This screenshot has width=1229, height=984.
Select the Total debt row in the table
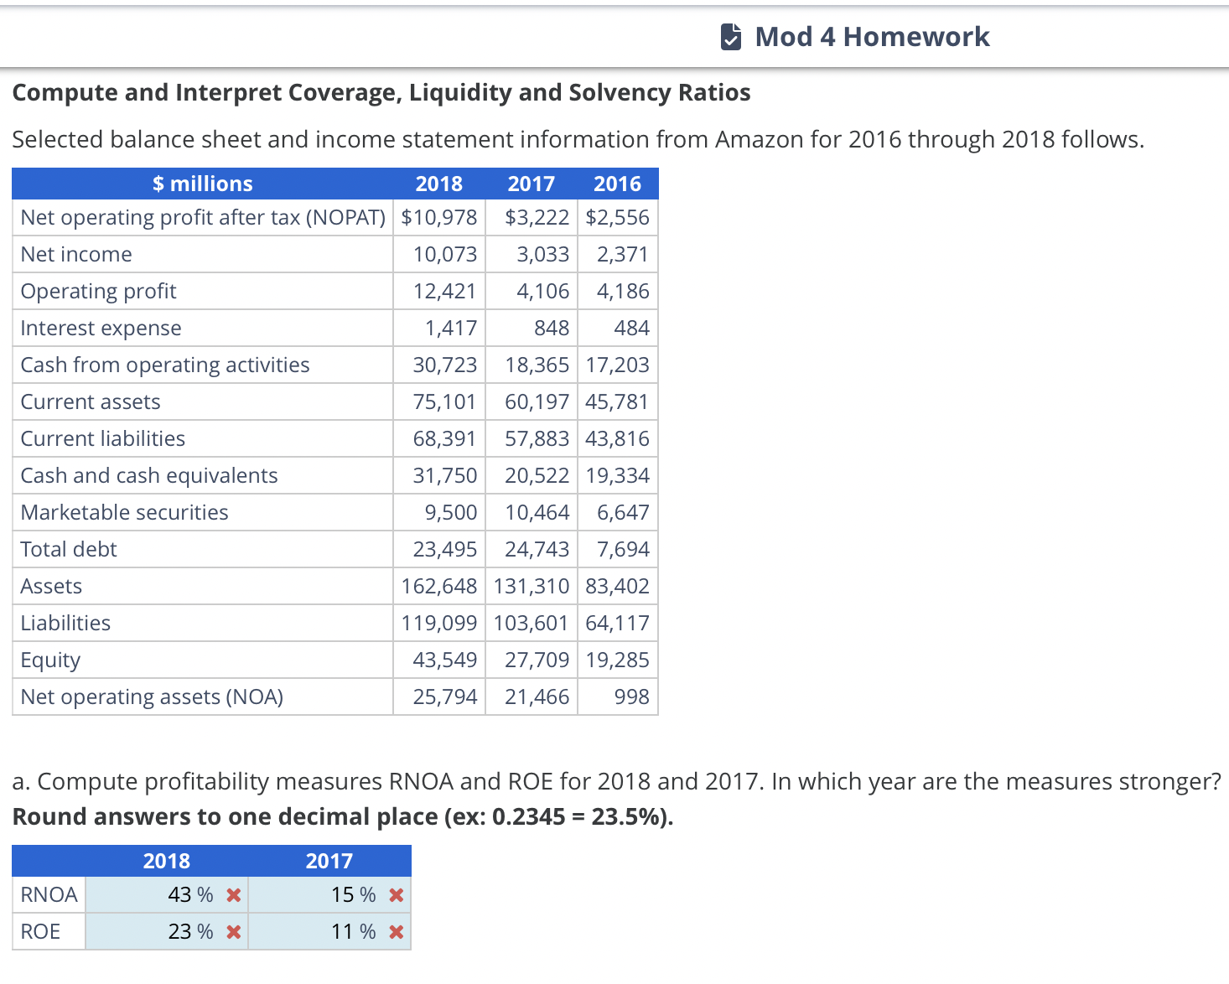point(335,549)
